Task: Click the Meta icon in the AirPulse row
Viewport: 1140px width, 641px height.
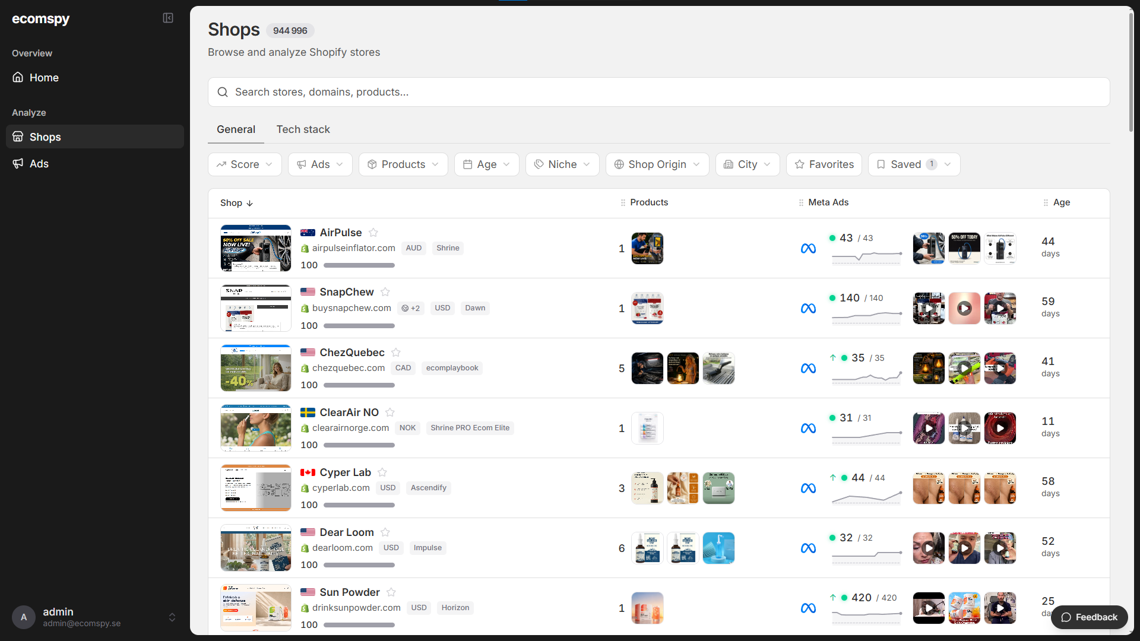Action: 808,249
